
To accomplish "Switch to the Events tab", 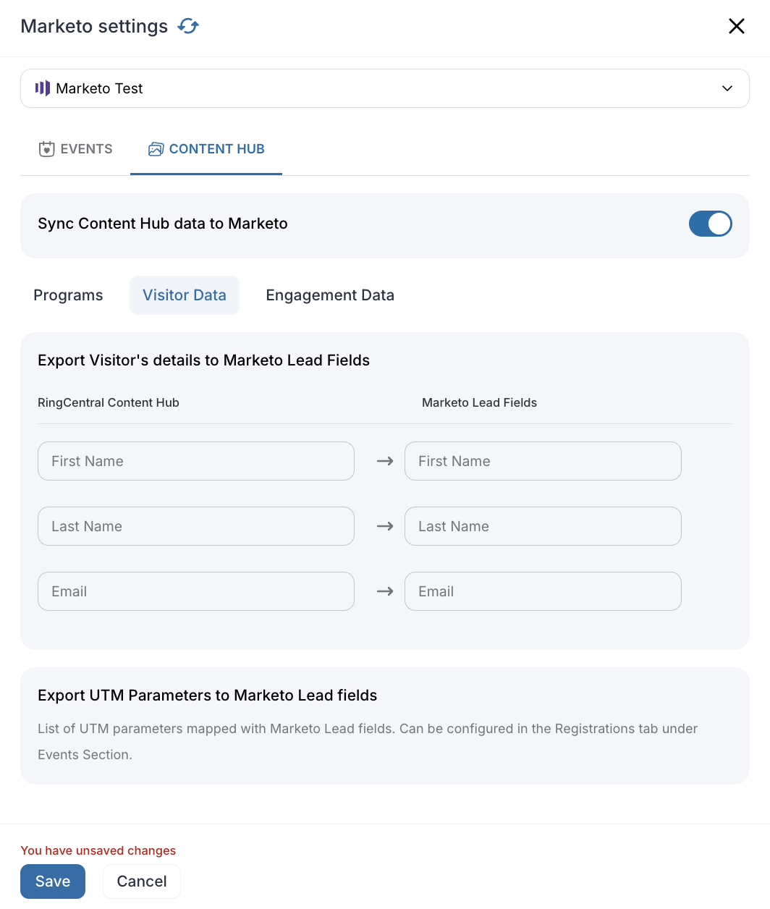I will 75,149.
